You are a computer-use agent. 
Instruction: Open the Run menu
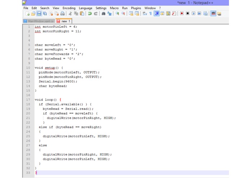pos(125,8)
